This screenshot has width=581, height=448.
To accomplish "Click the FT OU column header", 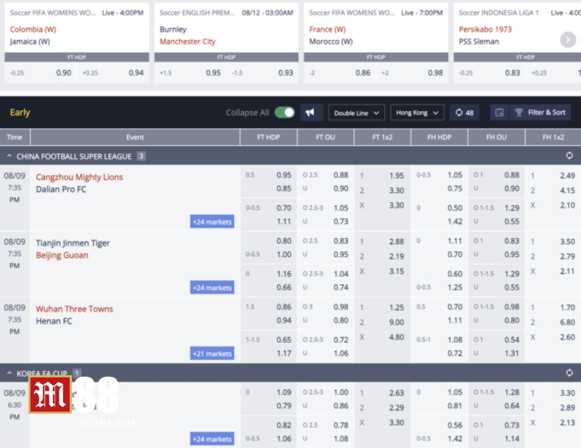I will point(325,137).
